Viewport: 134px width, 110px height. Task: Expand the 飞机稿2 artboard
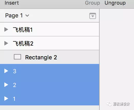tap(6, 43)
